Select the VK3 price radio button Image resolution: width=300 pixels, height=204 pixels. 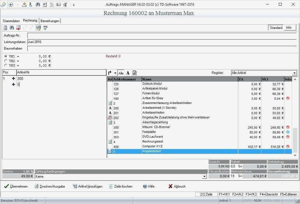(6, 65)
